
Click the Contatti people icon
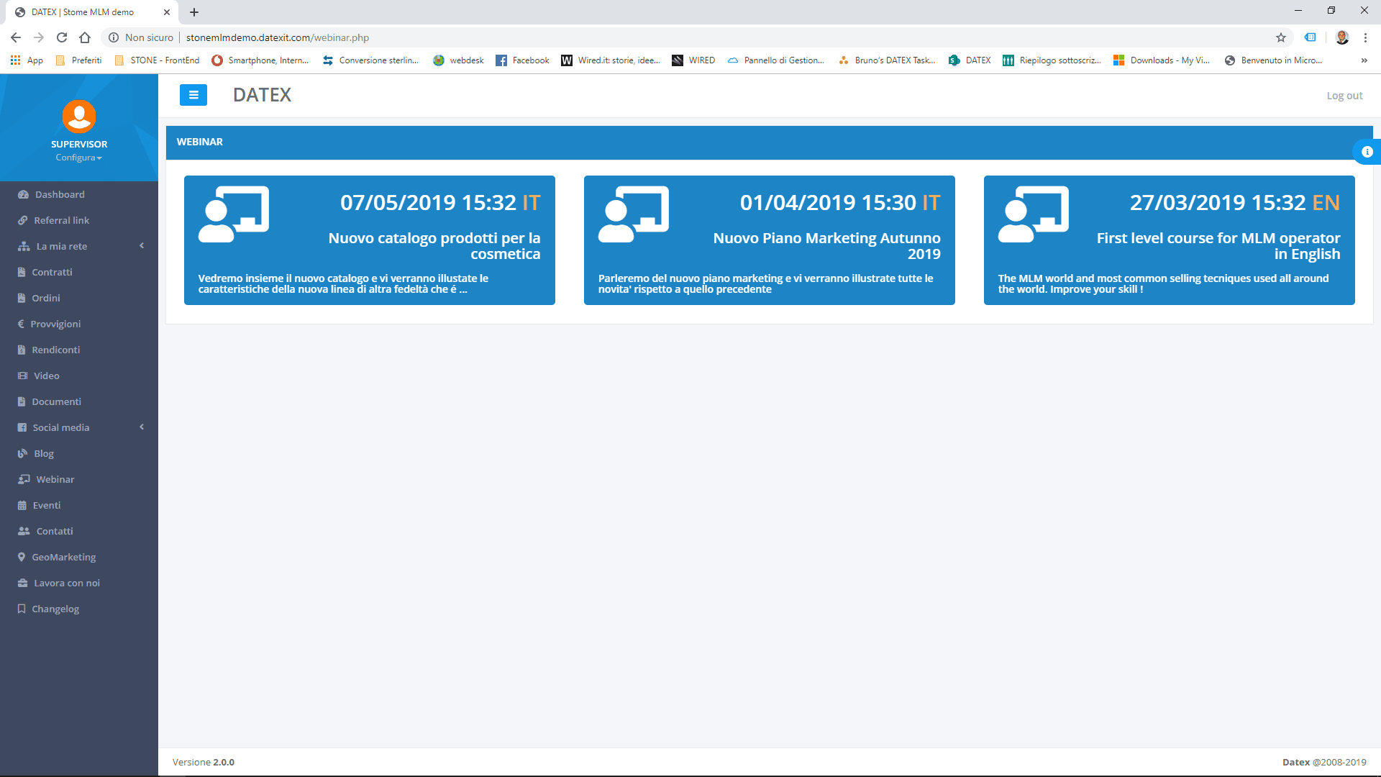[24, 531]
